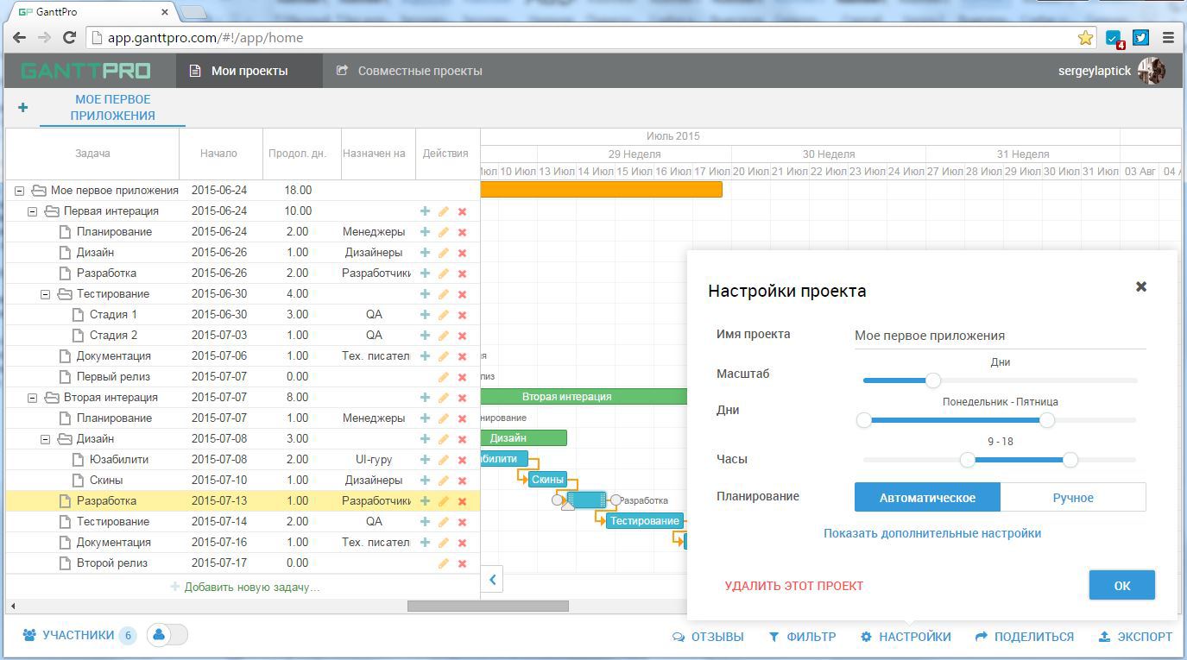Screen dimensions: 1187x660
Task: Click pencil edit icon for Первый релиз
Action: pyautogui.click(x=444, y=377)
